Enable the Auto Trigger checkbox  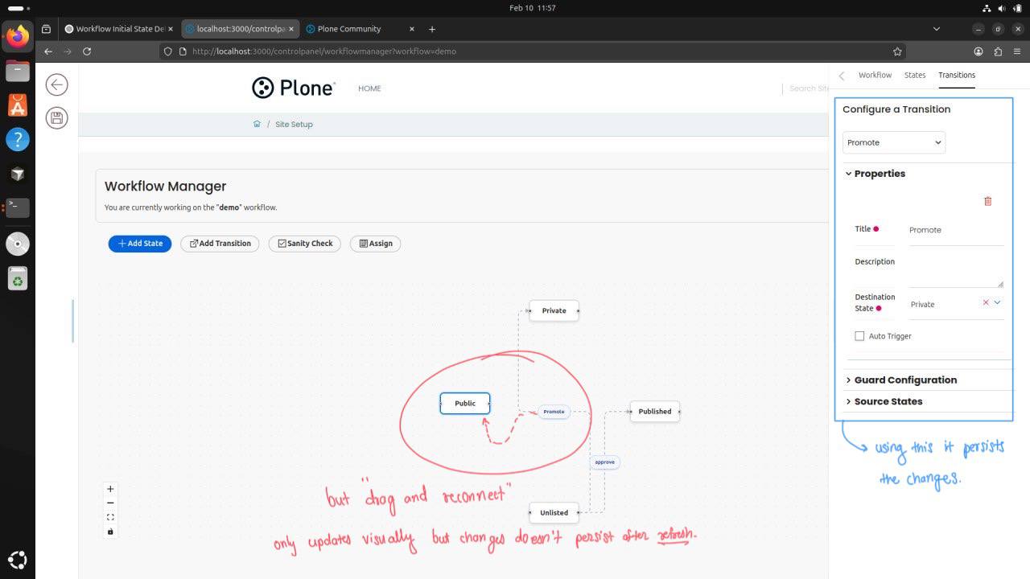coord(859,336)
